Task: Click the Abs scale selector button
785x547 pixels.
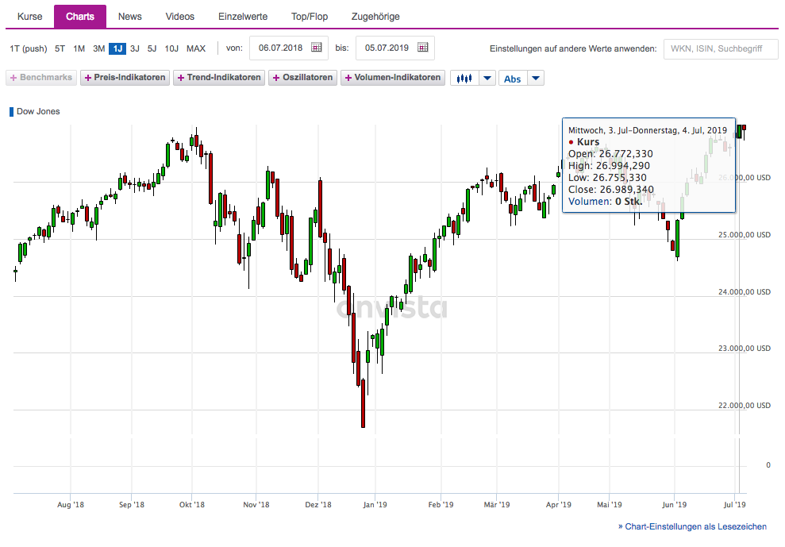Action: click(x=513, y=78)
